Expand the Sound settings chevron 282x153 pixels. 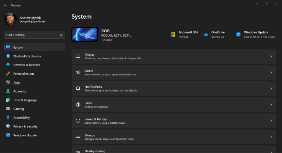coord(271,72)
